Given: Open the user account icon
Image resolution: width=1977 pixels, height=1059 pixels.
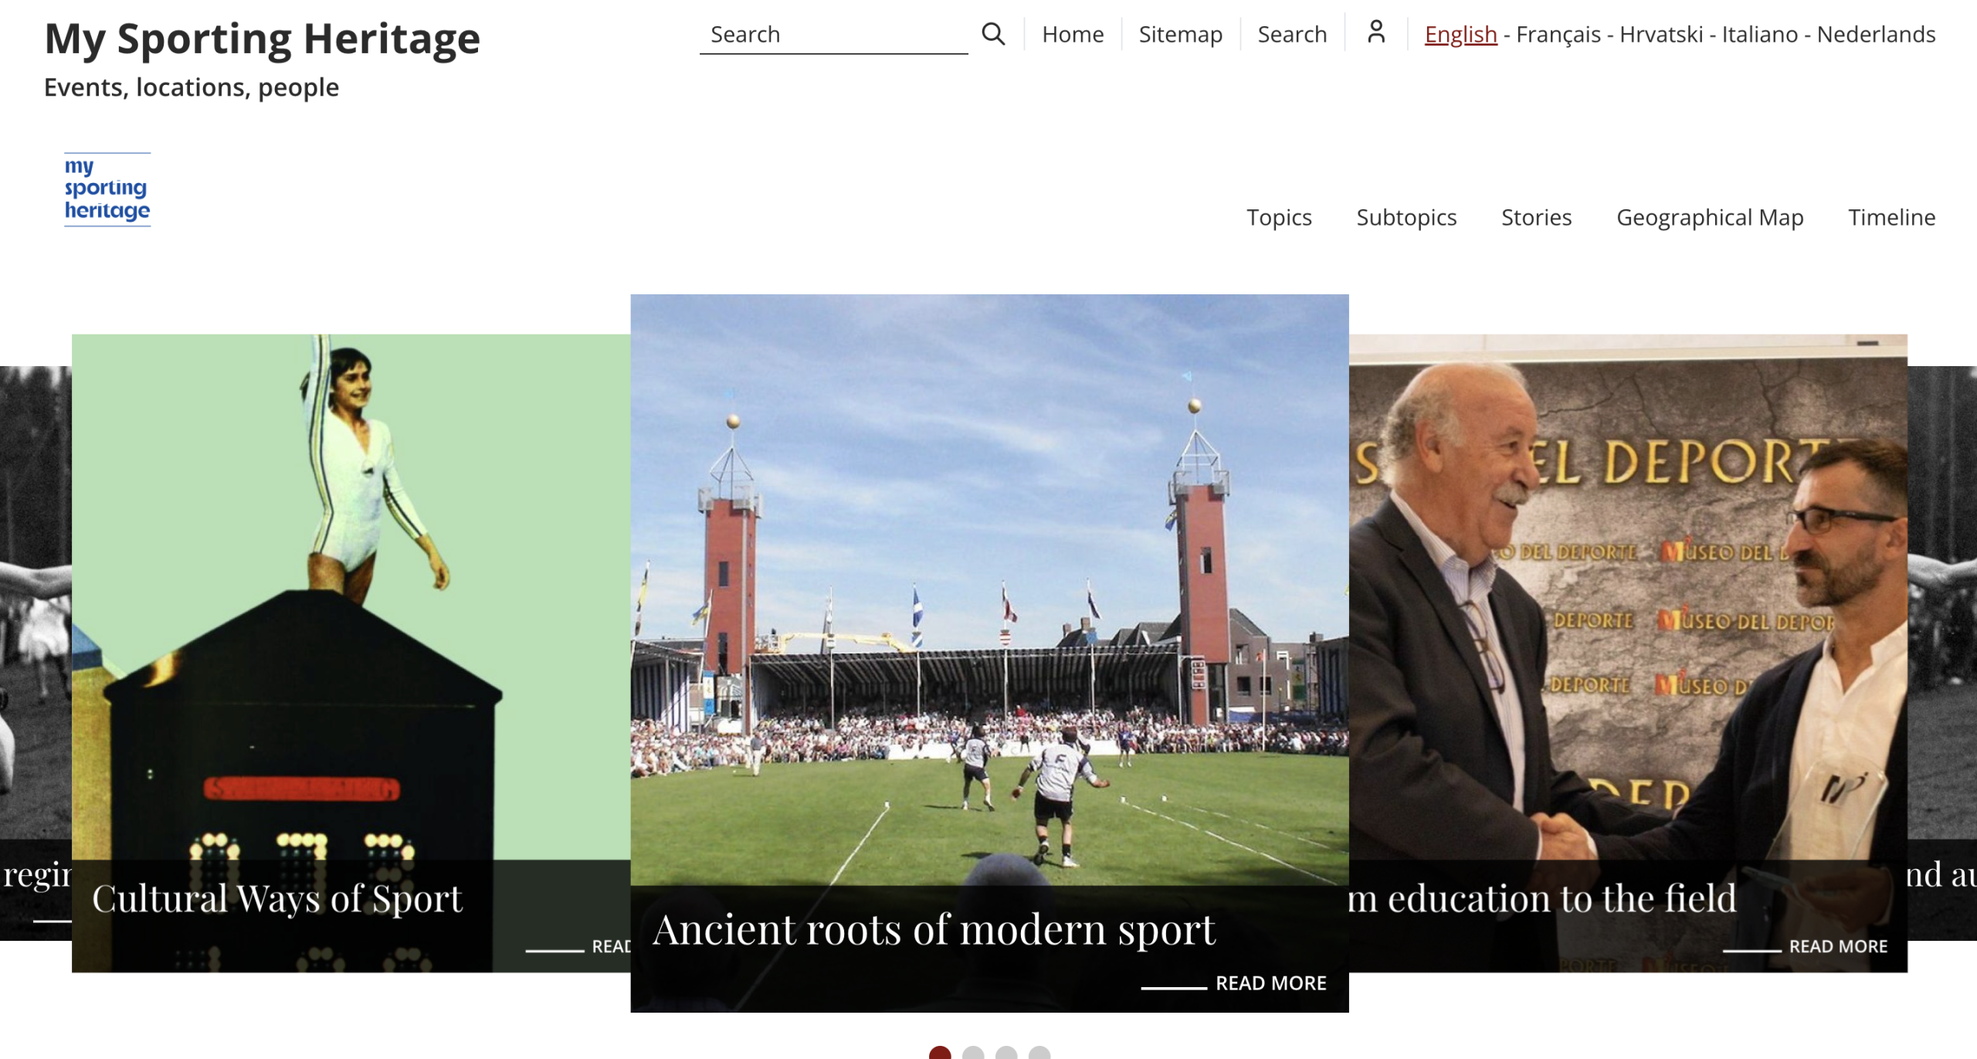Looking at the screenshot, I should pos(1375,32).
